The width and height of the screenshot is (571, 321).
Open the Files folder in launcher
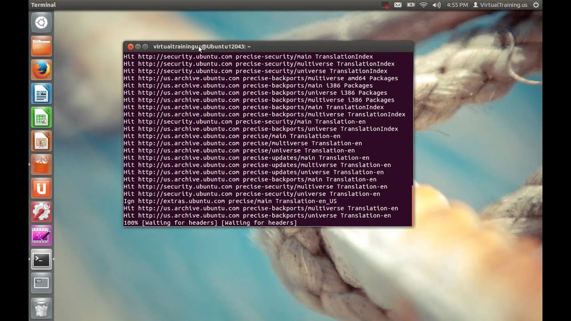coord(41,46)
